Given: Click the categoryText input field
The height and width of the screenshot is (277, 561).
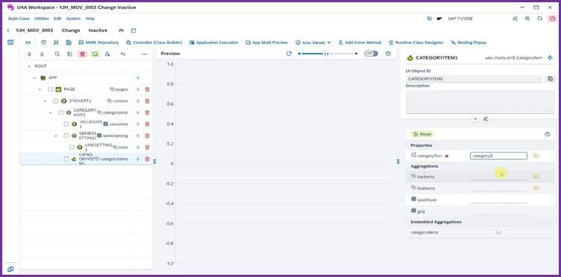Looking at the screenshot, I should pyautogui.click(x=498, y=156).
